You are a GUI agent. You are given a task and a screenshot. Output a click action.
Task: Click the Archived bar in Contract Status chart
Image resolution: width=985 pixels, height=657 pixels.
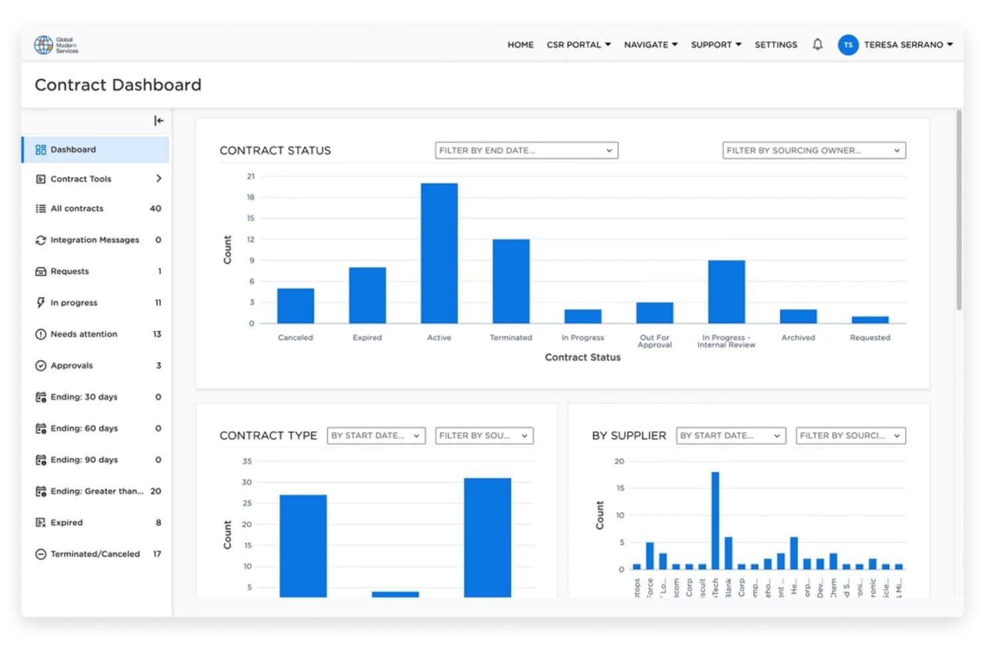(798, 317)
